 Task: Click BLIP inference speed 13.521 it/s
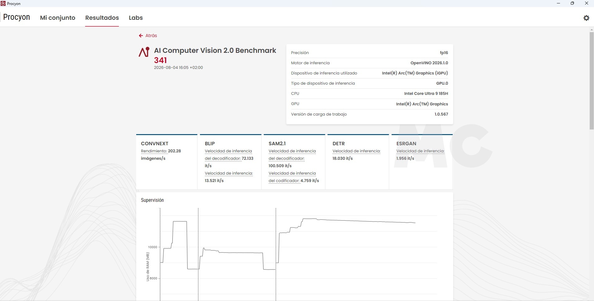[x=214, y=181]
